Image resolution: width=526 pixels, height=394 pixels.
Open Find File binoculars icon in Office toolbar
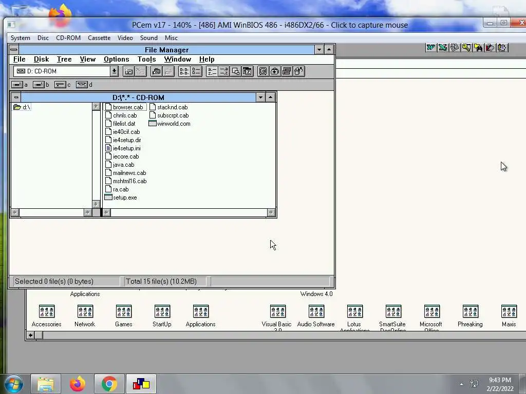pos(478,48)
